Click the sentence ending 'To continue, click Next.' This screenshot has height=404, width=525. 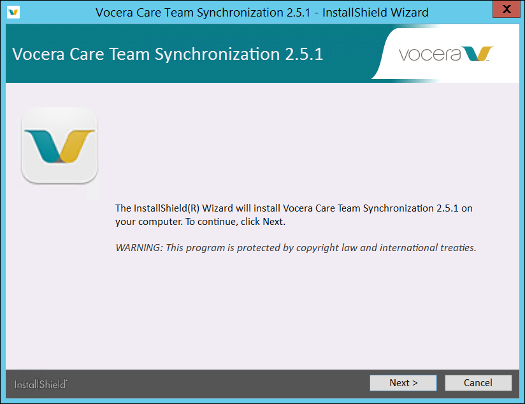[x=294, y=215]
